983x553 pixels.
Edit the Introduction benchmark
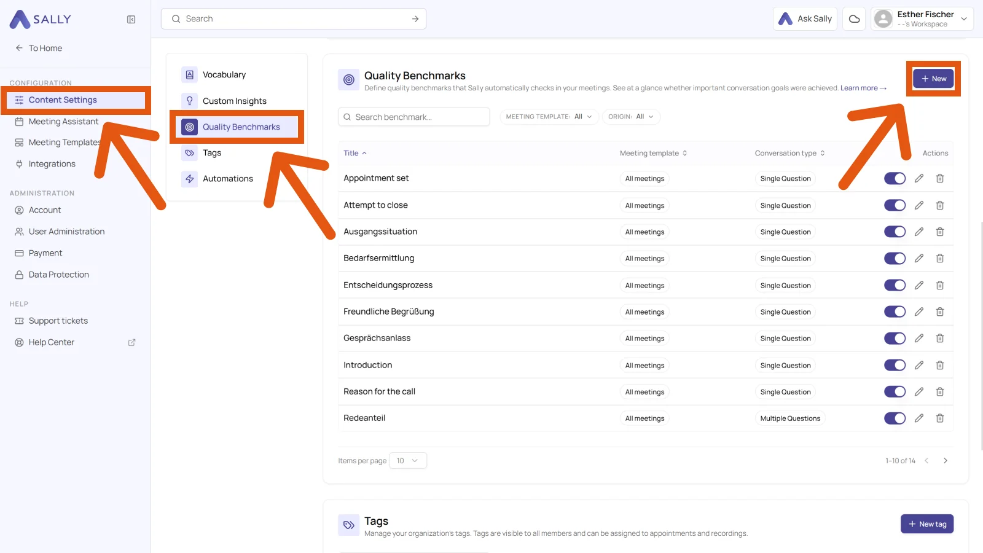[x=919, y=365]
